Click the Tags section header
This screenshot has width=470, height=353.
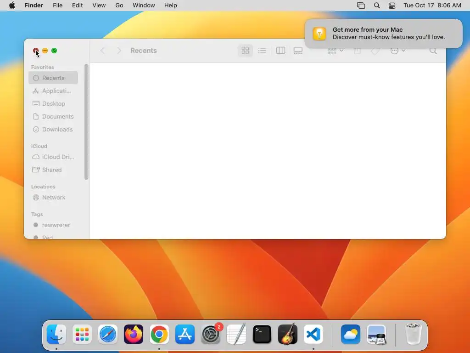click(37, 214)
